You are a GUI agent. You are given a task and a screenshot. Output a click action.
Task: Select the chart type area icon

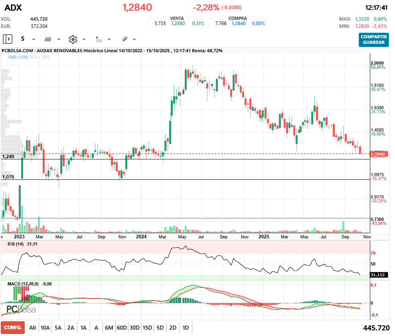48,39
